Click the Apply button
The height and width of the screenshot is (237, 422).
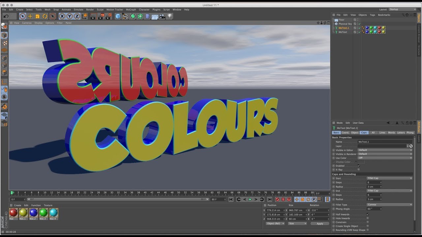[320, 224]
